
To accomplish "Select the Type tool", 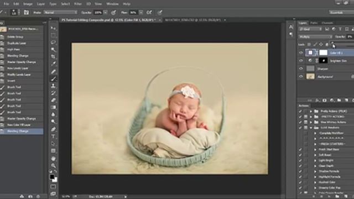I will point(53,137).
